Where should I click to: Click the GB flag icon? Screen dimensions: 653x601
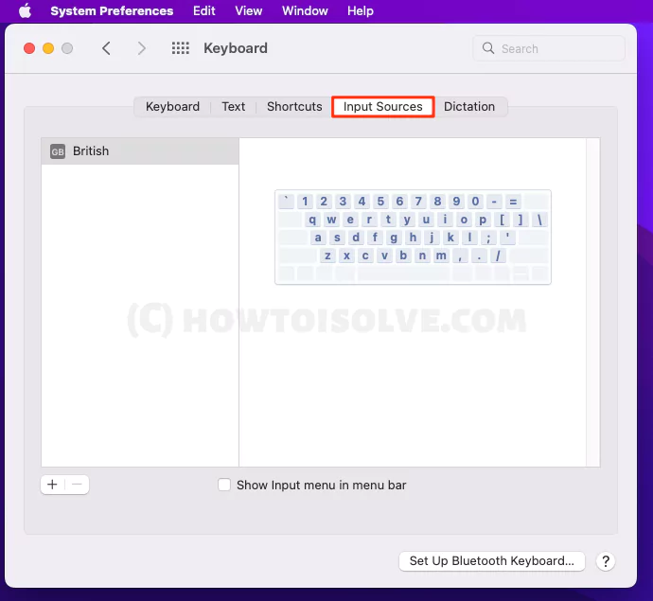(58, 151)
